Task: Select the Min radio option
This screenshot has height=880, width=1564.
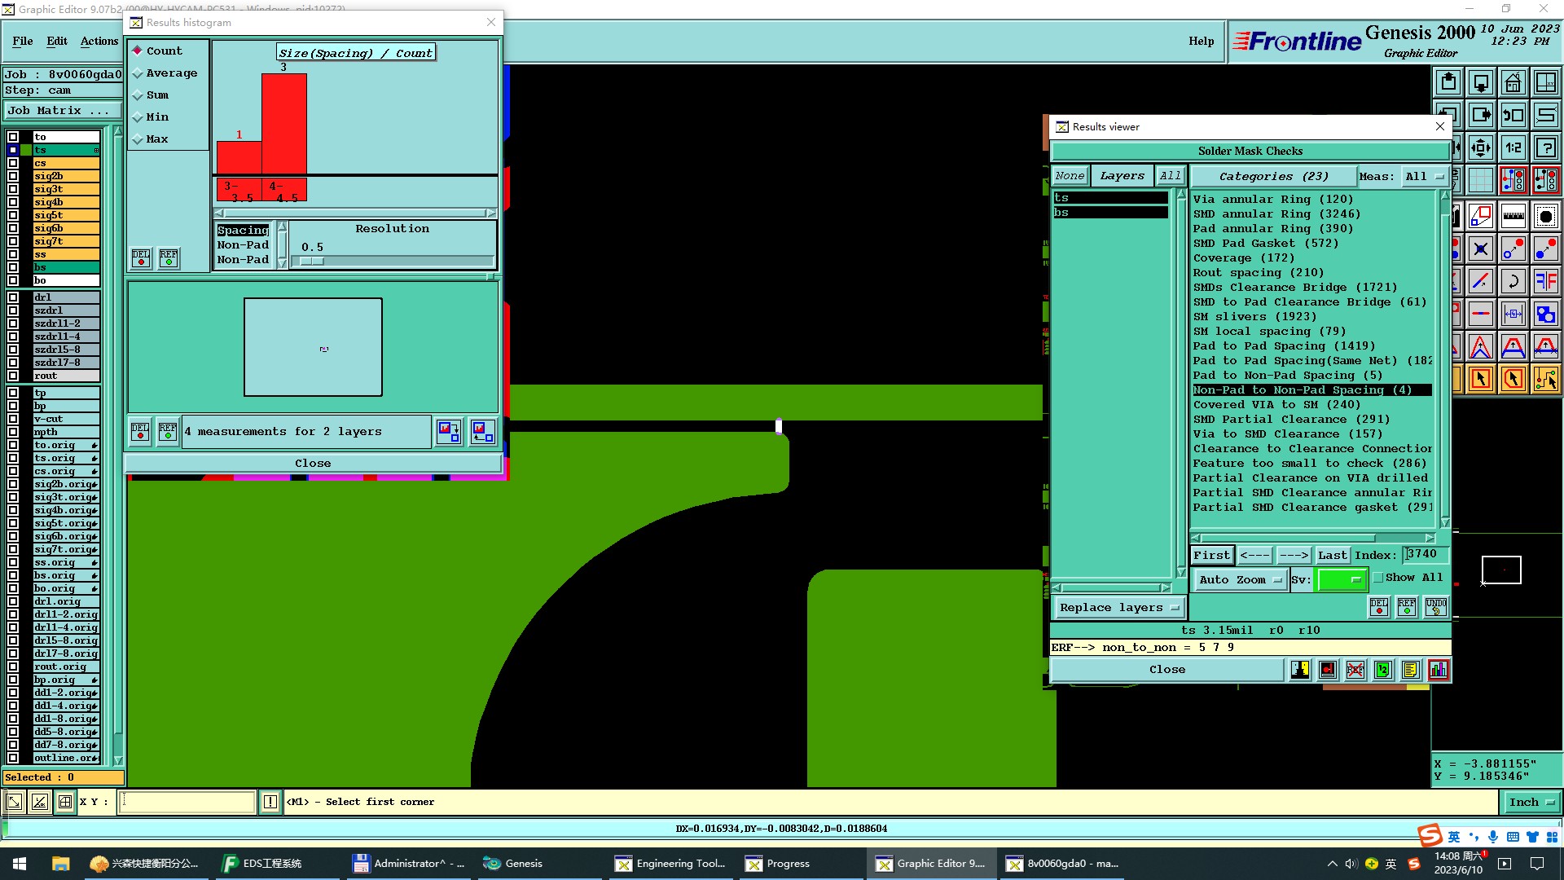Action: click(138, 117)
